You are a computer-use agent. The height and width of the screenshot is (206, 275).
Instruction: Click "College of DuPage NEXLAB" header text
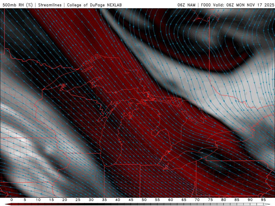pos(94,5)
